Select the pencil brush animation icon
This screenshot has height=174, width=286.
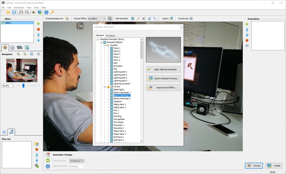(x=138, y=18)
